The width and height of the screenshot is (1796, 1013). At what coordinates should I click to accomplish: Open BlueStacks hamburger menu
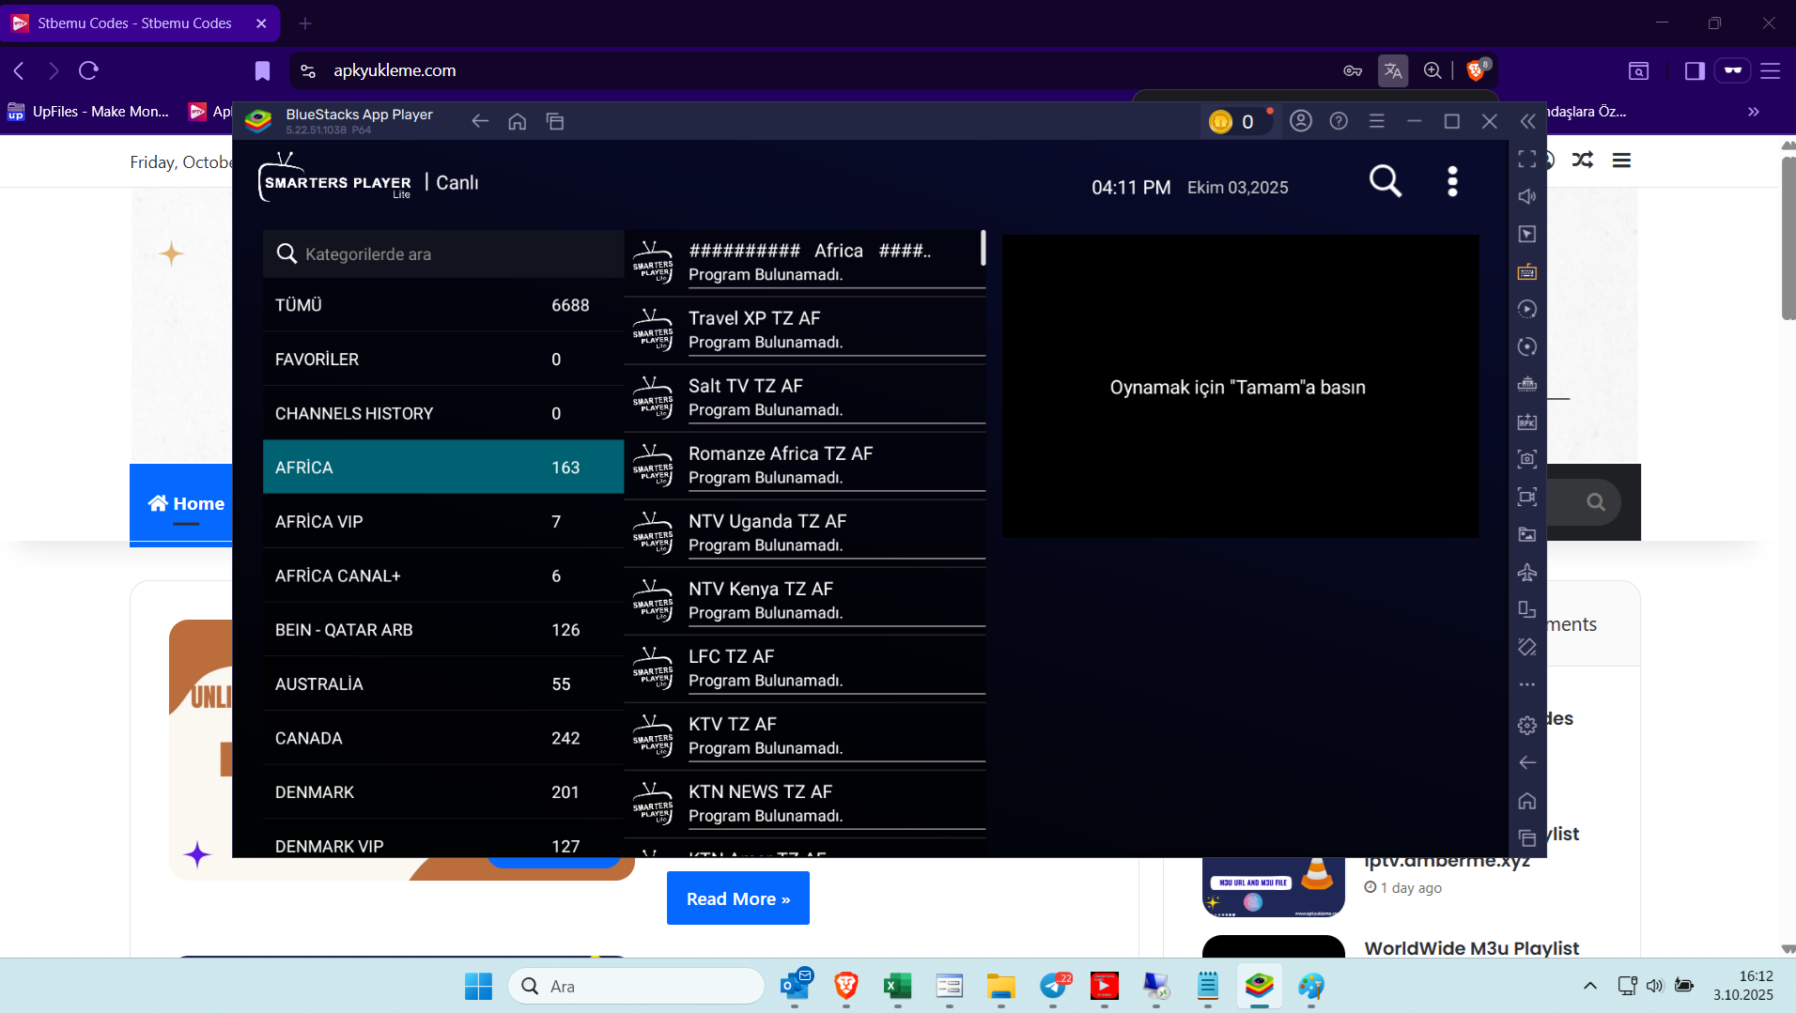[x=1376, y=121]
